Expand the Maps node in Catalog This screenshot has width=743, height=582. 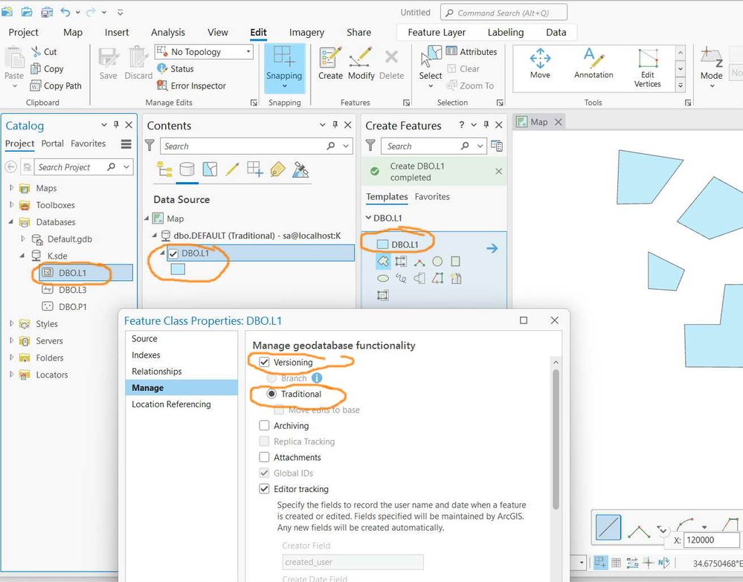tap(11, 188)
